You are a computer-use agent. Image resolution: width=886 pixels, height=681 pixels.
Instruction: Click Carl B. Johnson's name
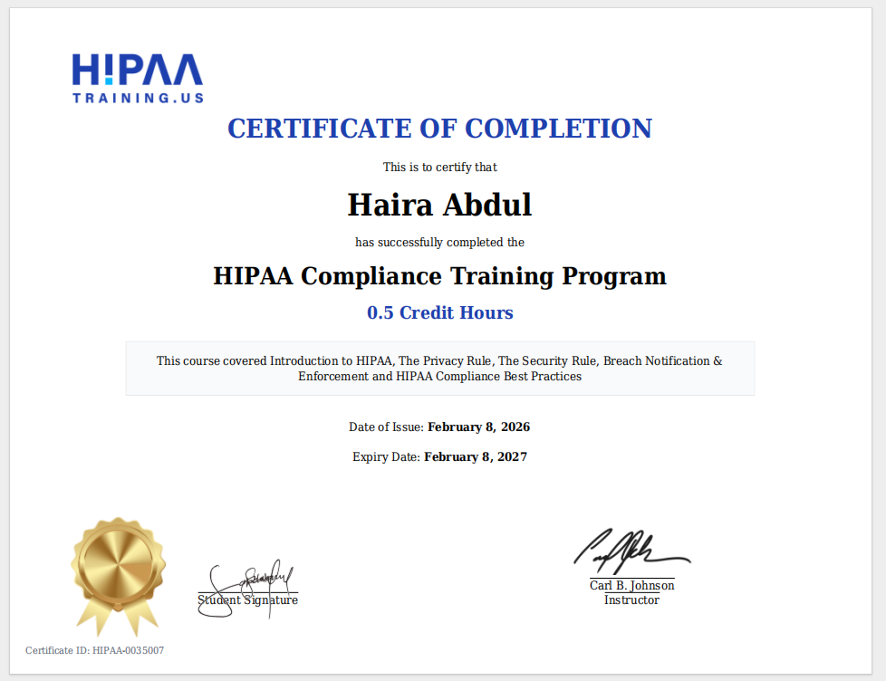(x=631, y=585)
